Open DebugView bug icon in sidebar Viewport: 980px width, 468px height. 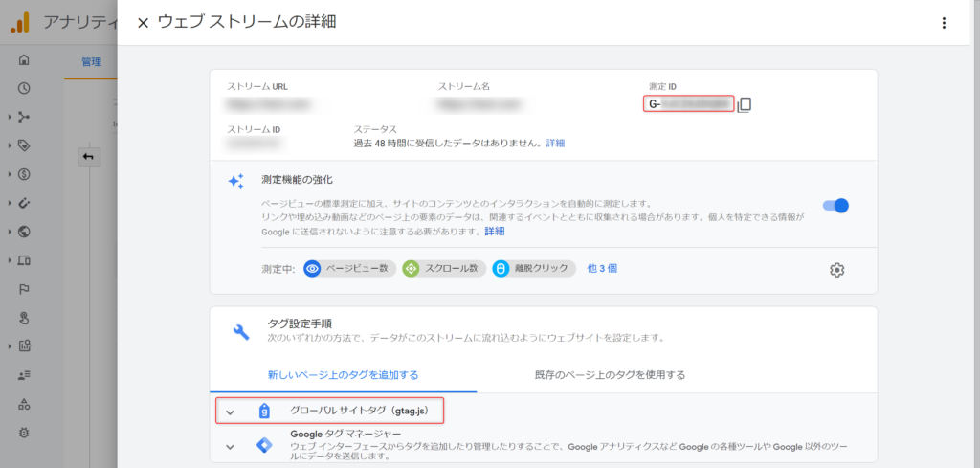tap(24, 432)
